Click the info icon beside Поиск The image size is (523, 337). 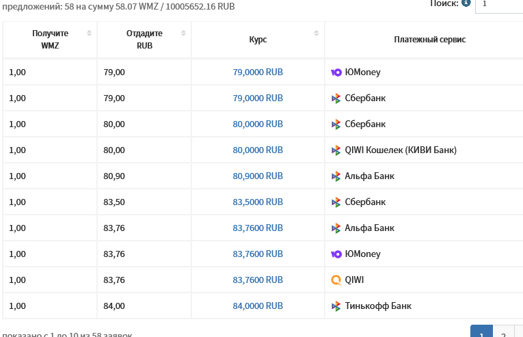466,3
